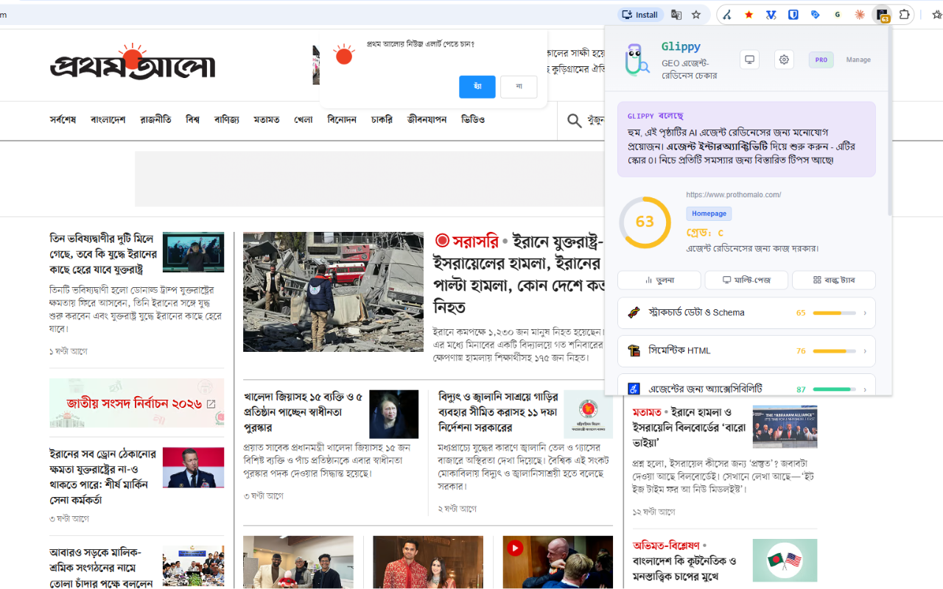
Task: Click the তুলনা compare button
Action: (659, 281)
